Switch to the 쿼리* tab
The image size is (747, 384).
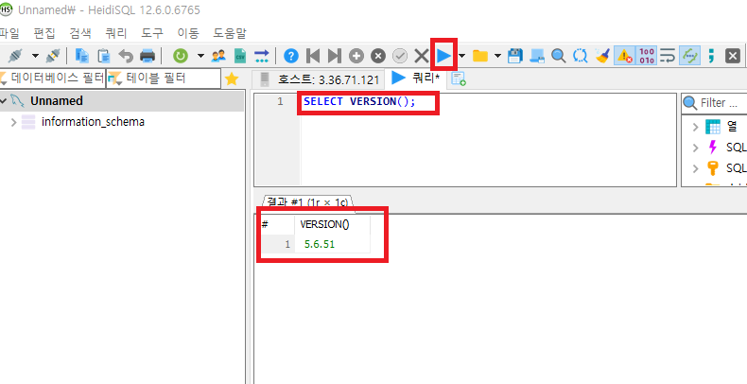click(x=415, y=79)
